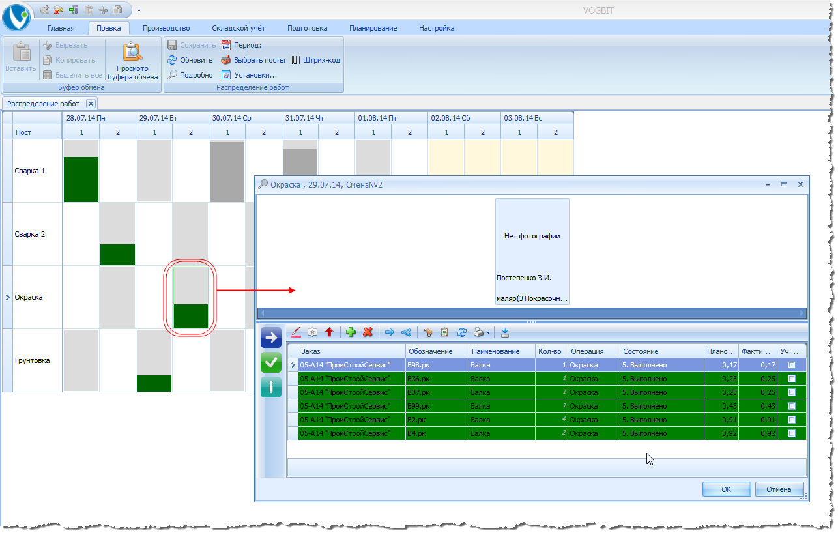Switch to the Главная ribbon tab
Viewport: 838px width, 533px height.
[61, 28]
